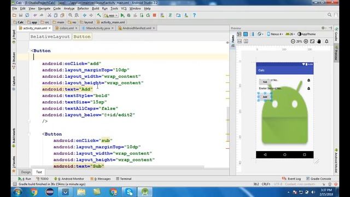Switch to the MainActivity.java editor tab
This screenshot has width=350, height=197.
[x=98, y=28]
